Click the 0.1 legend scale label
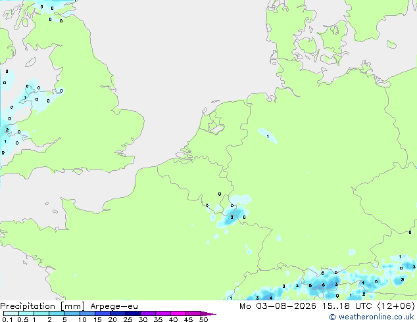Screen dimensions: 417x322 (x=7, y=319)
